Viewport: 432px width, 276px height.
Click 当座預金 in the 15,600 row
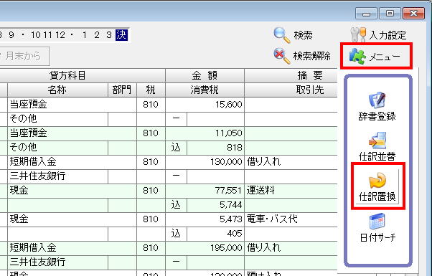point(29,105)
